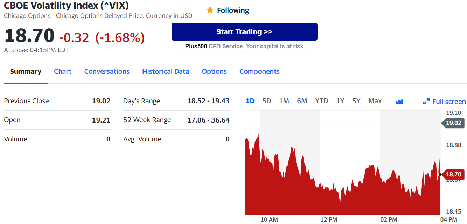Click the Day's Range label

[141, 101]
